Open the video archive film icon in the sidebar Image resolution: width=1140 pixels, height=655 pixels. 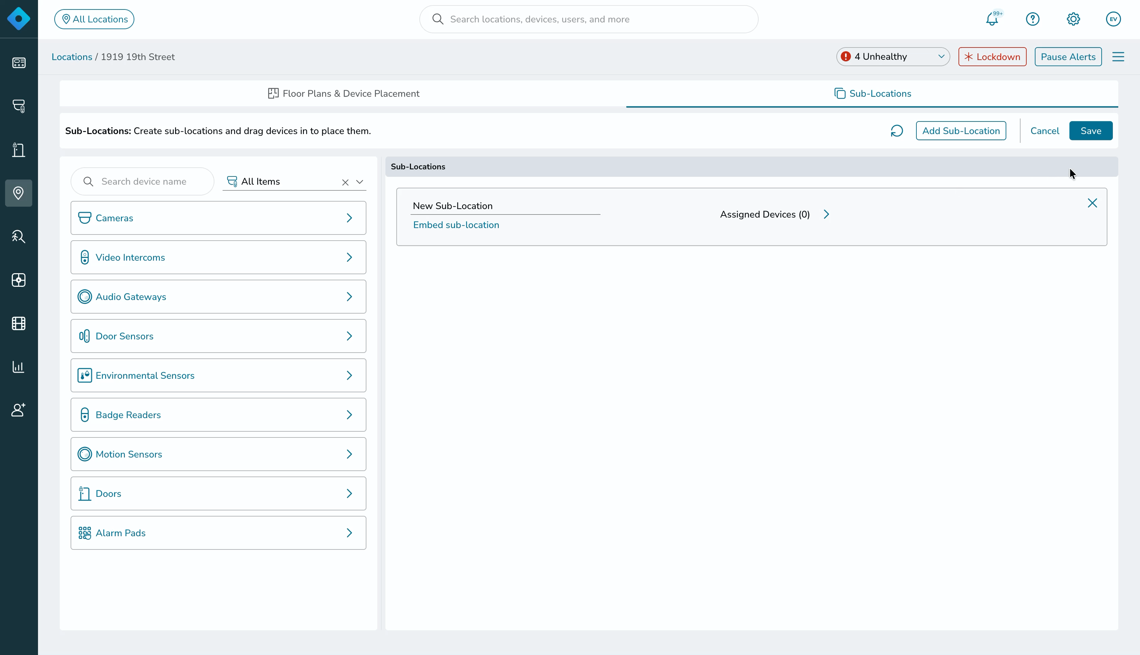click(18, 323)
